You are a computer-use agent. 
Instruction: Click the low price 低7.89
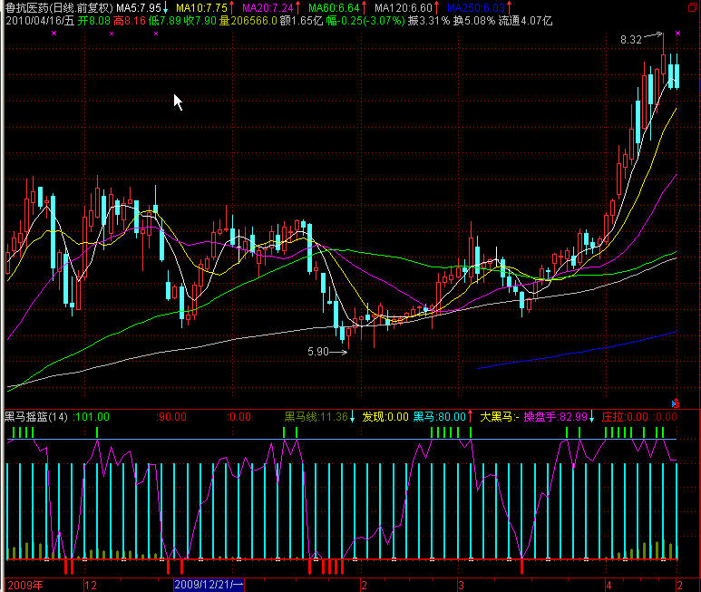click(x=165, y=21)
